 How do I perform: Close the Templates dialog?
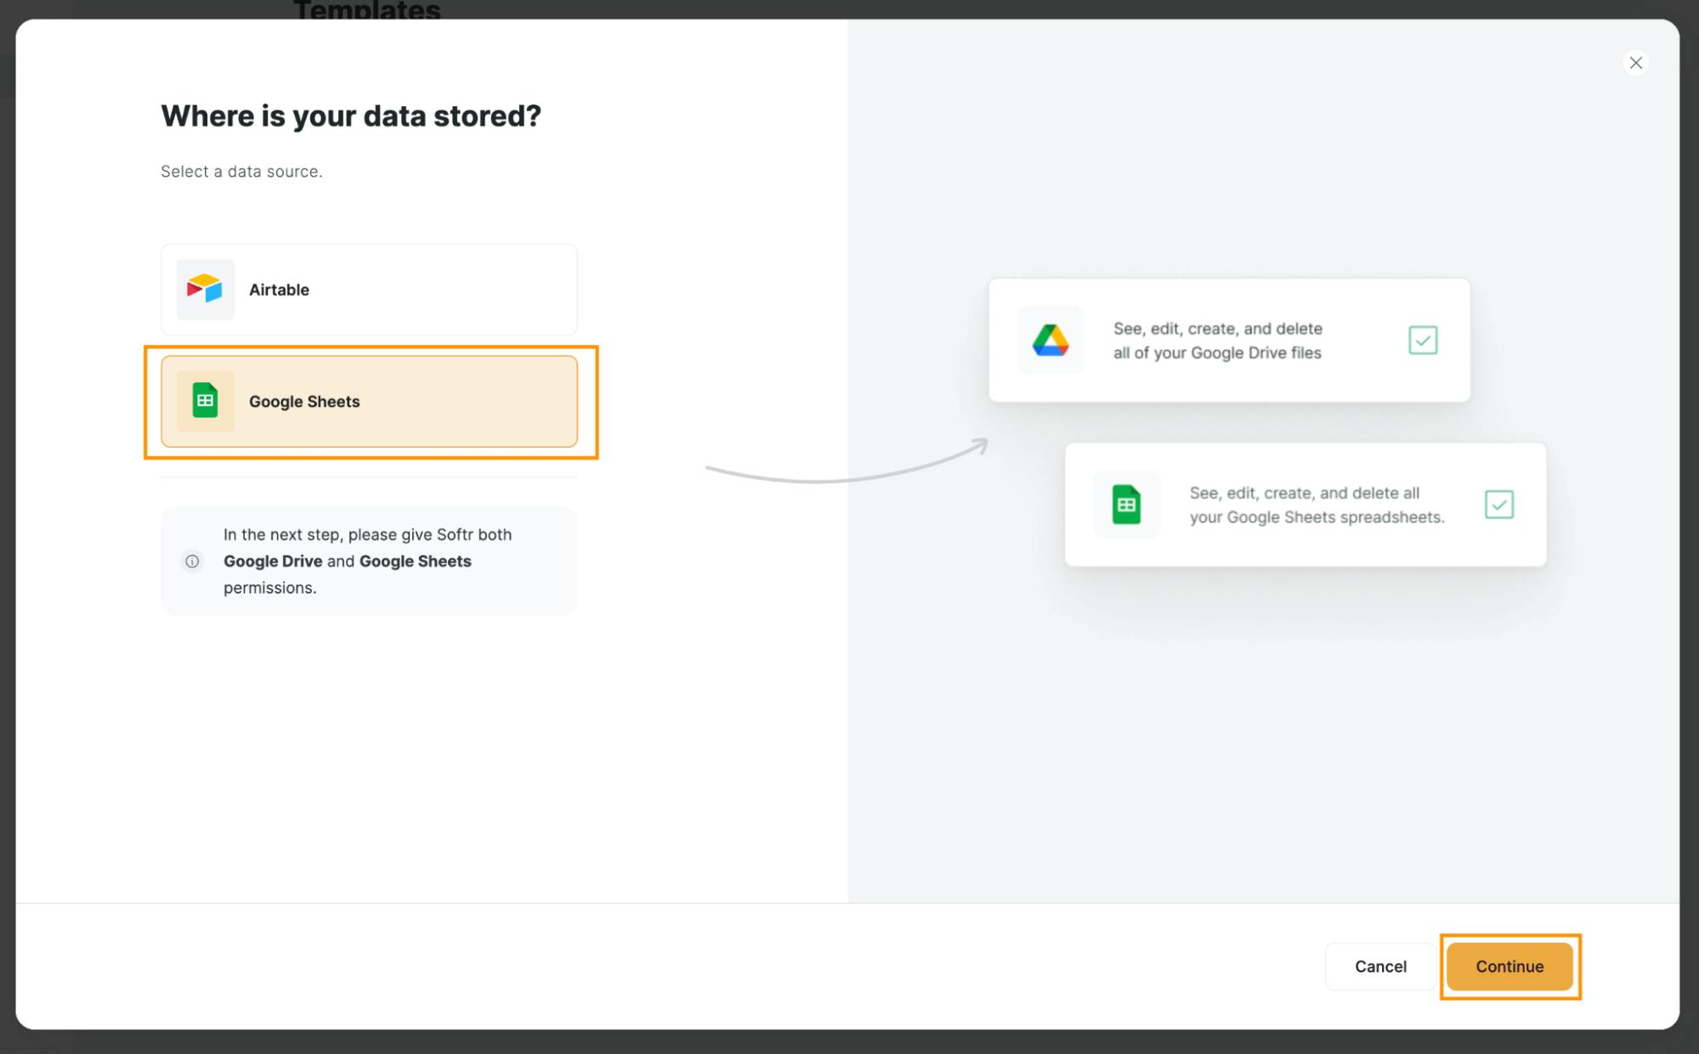point(1636,62)
